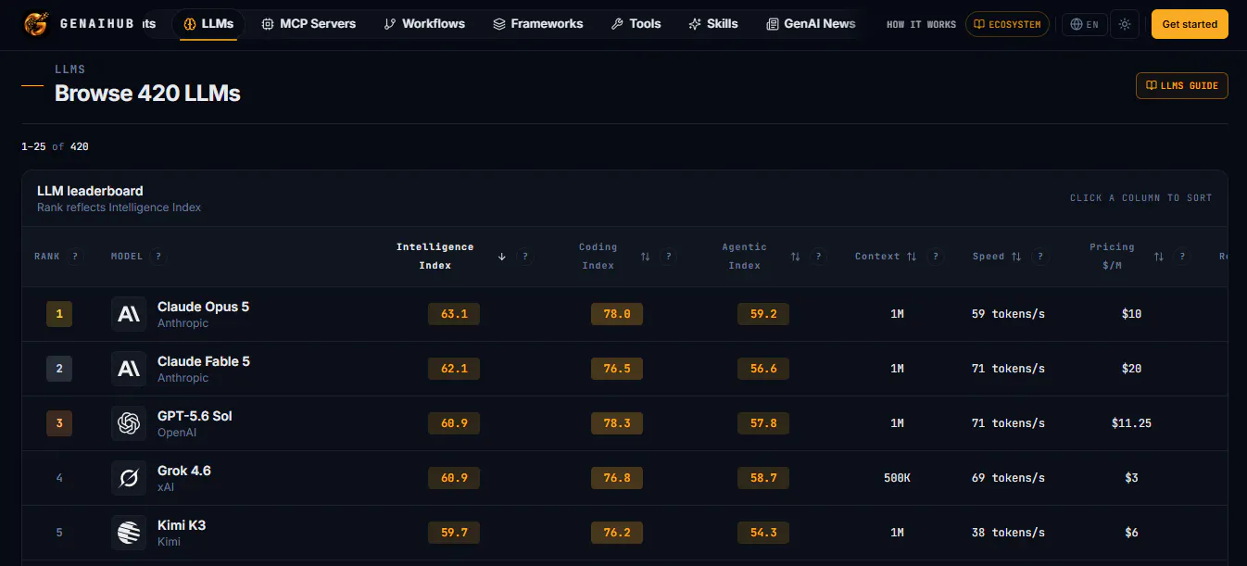Click the 59 tokens/s speed value

1008,314
